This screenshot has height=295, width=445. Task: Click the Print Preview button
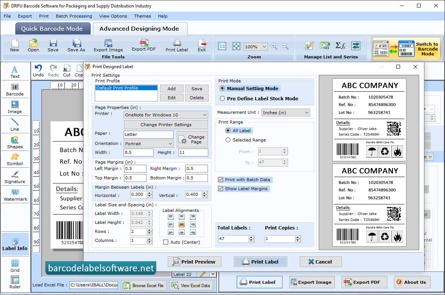[194, 262]
